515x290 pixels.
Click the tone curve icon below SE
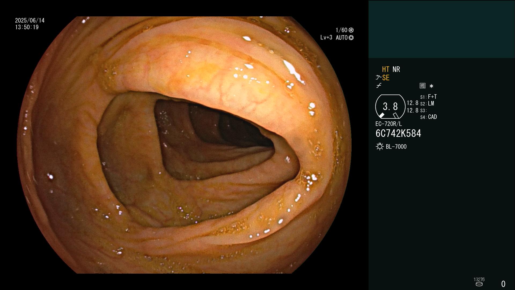pyautogui.click(x=379, y=86)
